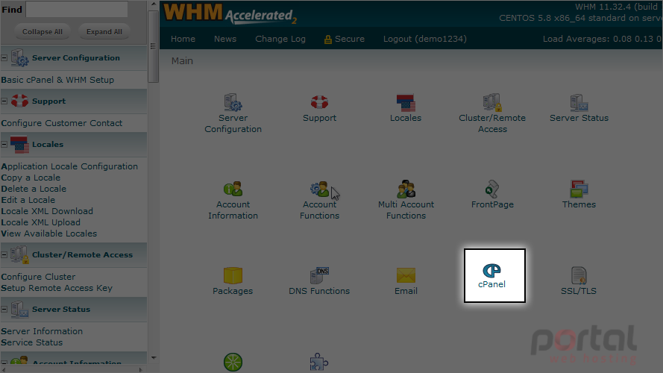Viewport: 663px width, 373px height.
Task: Open the Server Configuration icon in Main
Action: (233, 102)
